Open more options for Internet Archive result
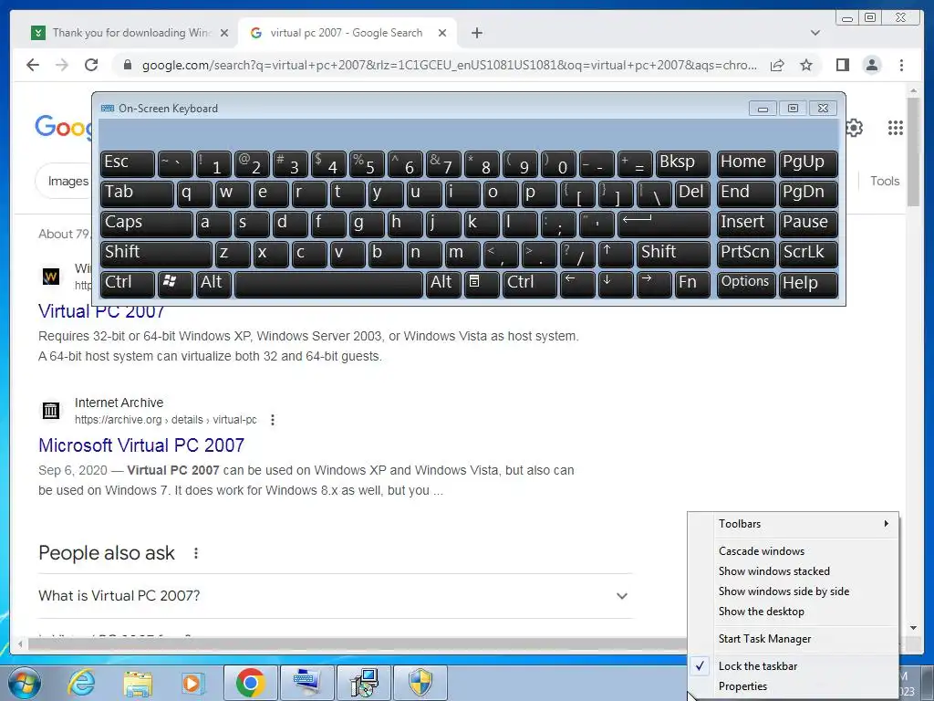The width and height of the screenshot is (934, 701). [272, 420]
